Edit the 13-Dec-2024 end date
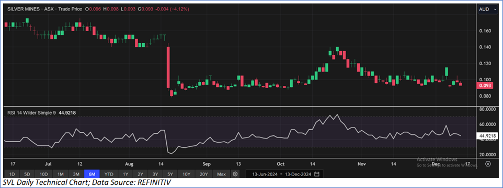The width and height of the screenshot is (503, 188). [298, 174]
